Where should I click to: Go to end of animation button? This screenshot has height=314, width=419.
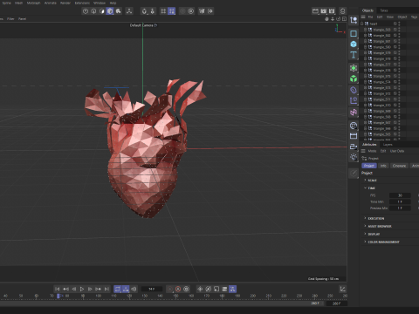coord(106,289)
